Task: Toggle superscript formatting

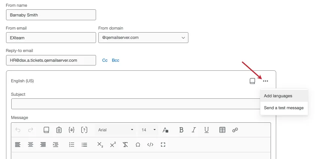Action: [113, 144]
